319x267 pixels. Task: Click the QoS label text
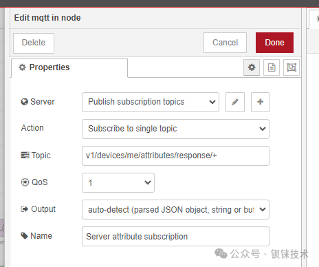40,182
